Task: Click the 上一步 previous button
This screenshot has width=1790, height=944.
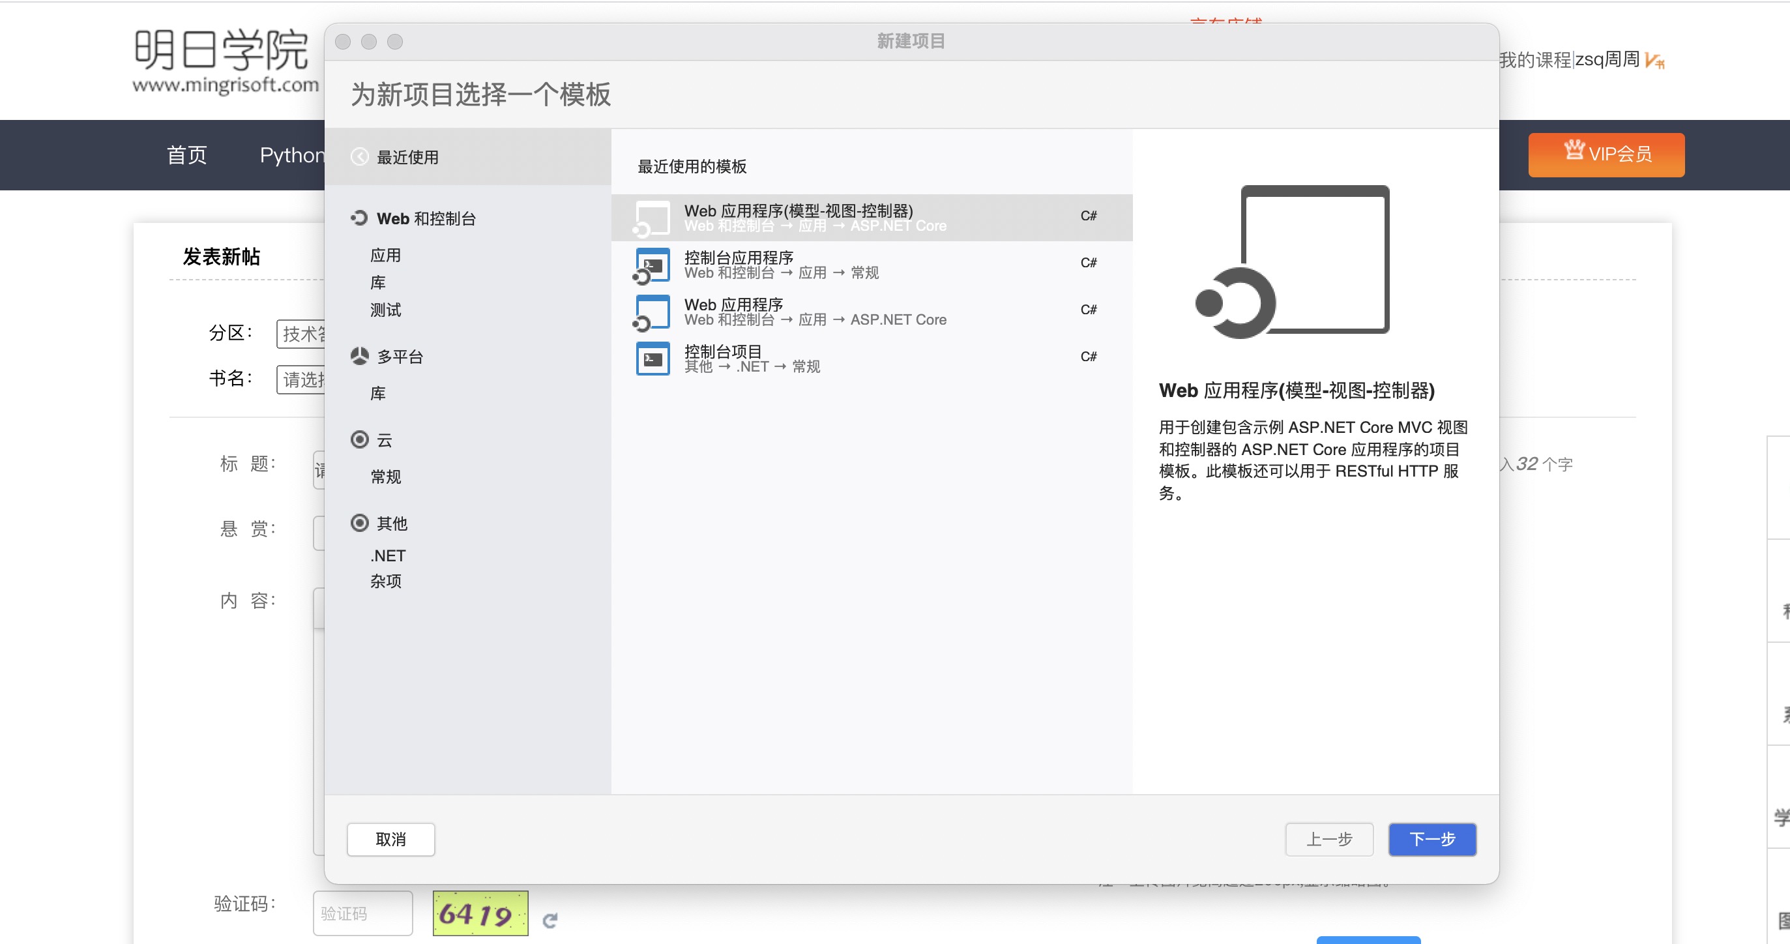Action: pyautogui.click(x=1328, y=839)
